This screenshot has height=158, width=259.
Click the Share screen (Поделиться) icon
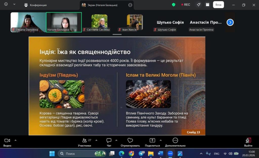pos(152,141)
